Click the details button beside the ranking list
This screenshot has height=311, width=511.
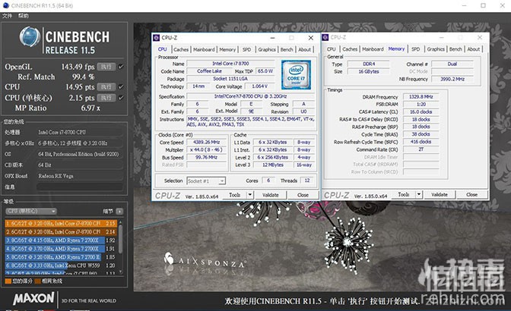pos(119,211)
